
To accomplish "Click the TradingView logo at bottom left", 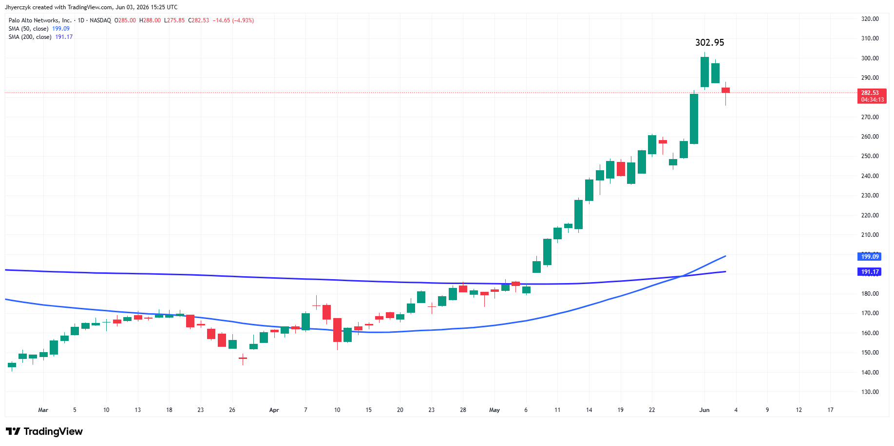I will 44,431.
